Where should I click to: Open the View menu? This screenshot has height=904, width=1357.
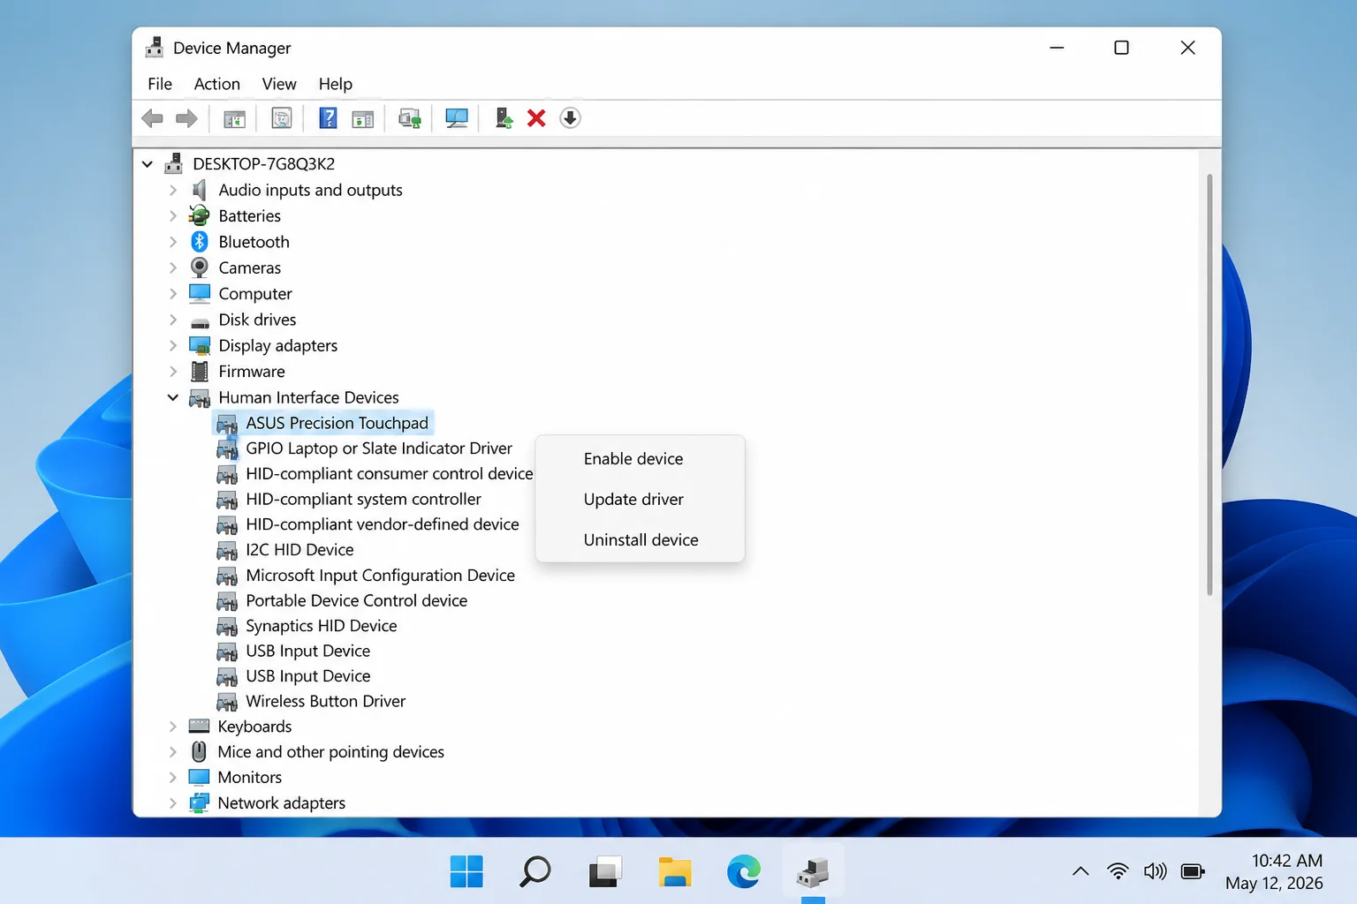click(279, 84)
